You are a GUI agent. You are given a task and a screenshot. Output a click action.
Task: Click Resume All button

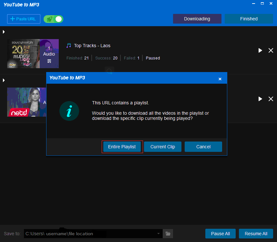pyautogui.click(x=256, y=234)
